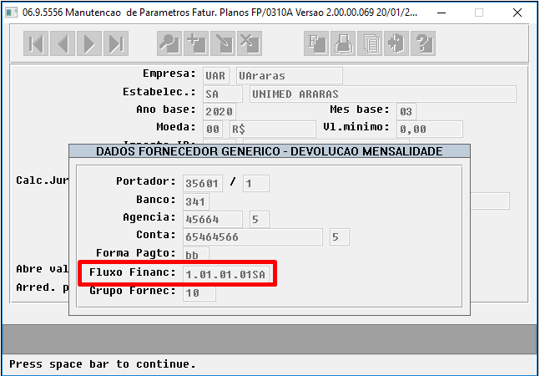The width and height of the screenshot is (540, 376).
Task: Select the Agencia field 45664
Action: coord(213,220)
